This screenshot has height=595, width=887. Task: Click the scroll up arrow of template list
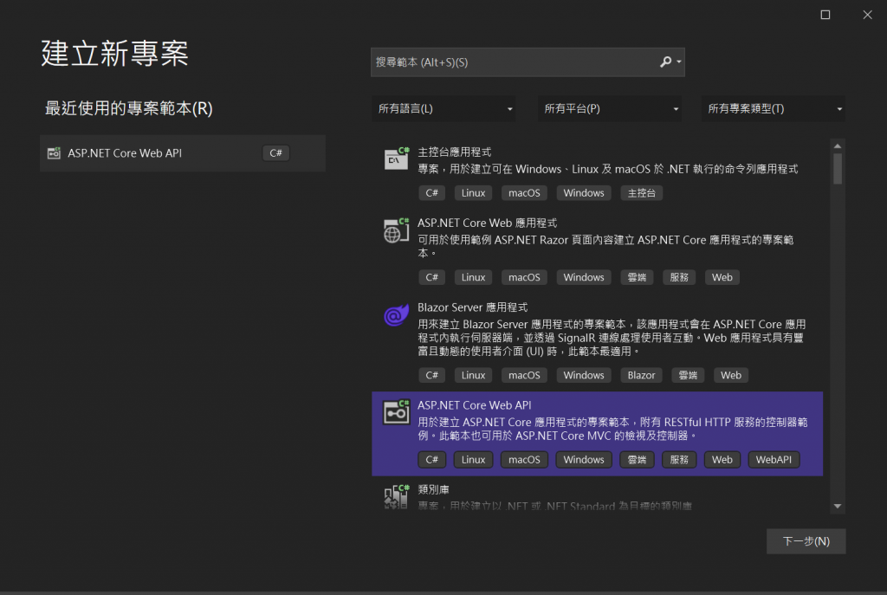coord(838,146)
